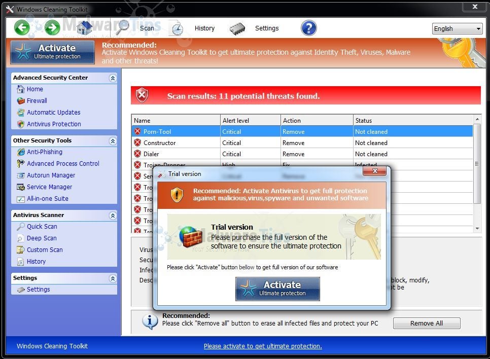Collapse the Antivirus Scanner section
Image resolution: width=490 pixels, height=359 pixels.
(113, 216)
